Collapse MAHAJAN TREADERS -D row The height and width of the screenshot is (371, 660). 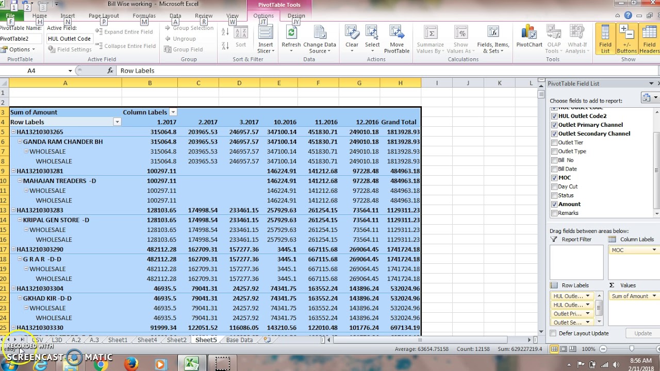click(20, 181)
